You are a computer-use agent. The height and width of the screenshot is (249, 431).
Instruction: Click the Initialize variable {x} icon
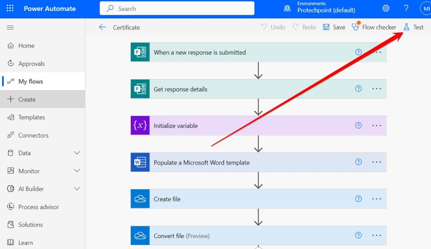click(139, 125)
